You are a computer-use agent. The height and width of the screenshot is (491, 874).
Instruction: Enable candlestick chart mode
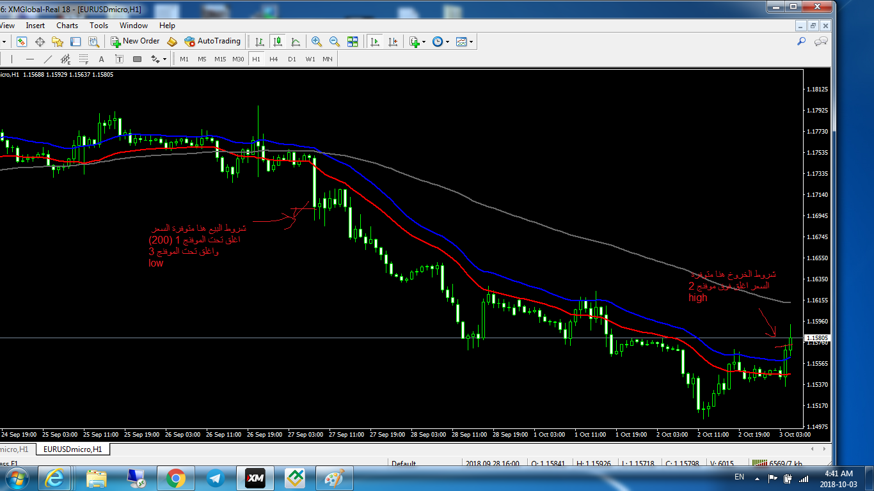[278, 42]
